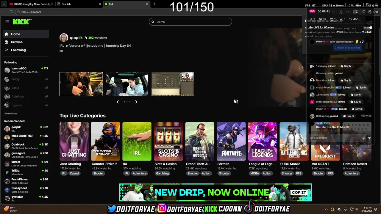Click the overlay settings gear icon
This screenshot has width=381, height=214.
[364, 11]
